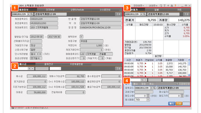Viewport: 201px width, 113px height.
Task: Click the 거래대금(천) value 139,764
Action: 147,42
